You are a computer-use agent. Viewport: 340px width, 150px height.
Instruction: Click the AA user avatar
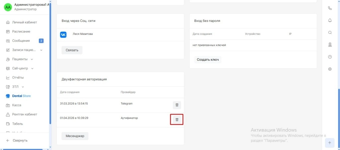8,7
